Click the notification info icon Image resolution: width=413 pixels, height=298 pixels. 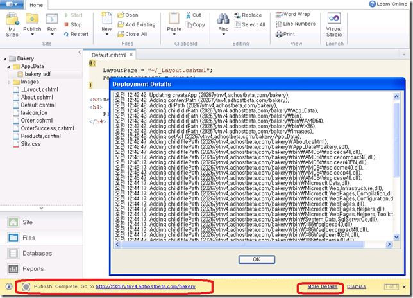[x=9, y=286]
